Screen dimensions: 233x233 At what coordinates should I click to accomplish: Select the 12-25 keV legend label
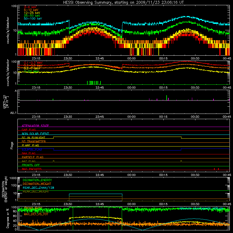[x=32, y=13]
